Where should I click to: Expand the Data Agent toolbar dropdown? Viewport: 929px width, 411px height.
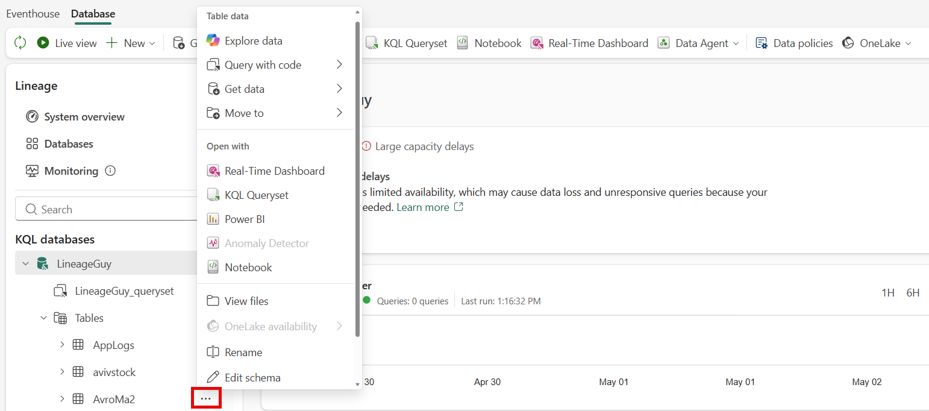pyautogui.click(x=699, y=43)
